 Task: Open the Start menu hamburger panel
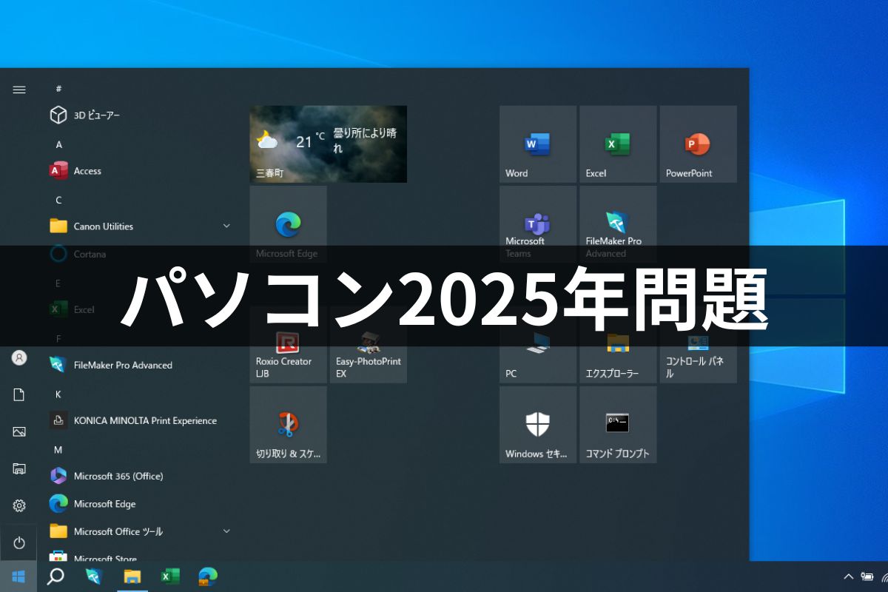tap(18, 89)
